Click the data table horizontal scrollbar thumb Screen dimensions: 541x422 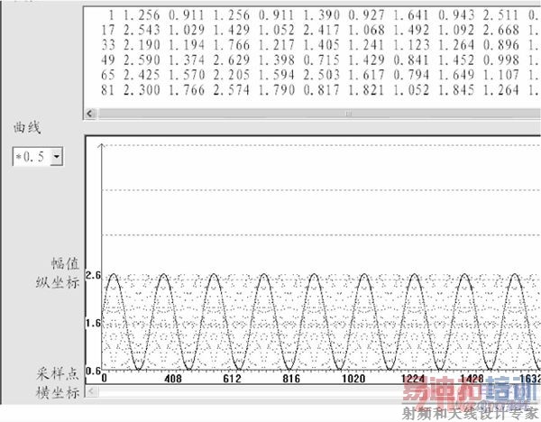(x=321, y=114)
